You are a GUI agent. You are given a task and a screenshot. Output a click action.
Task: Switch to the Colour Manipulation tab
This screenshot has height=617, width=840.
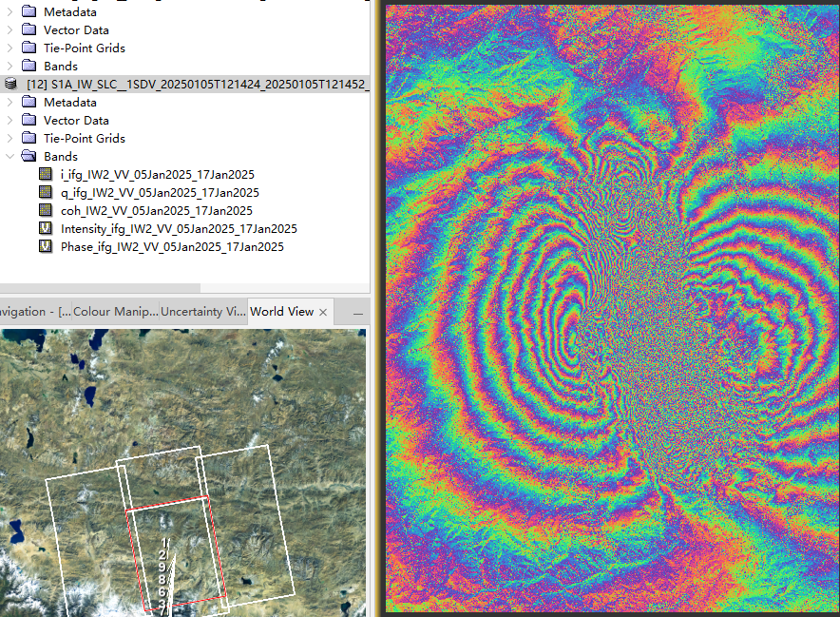[116, 312]
